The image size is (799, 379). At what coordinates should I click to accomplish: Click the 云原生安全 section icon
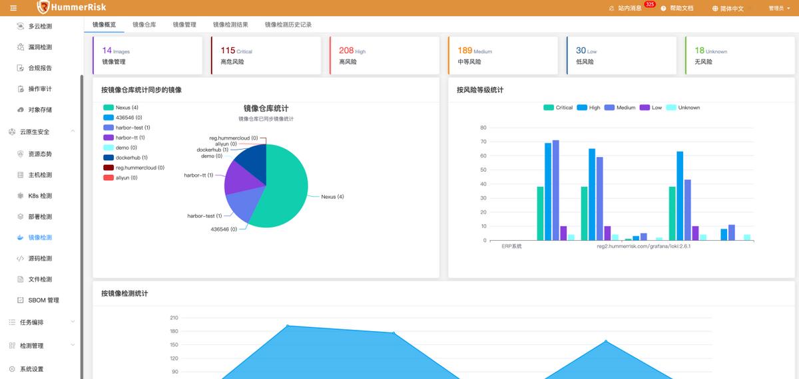(12, 132)
